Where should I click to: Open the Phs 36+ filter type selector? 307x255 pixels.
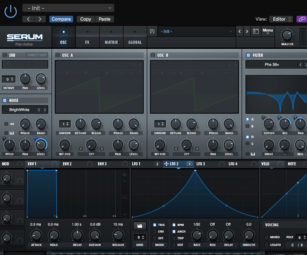[x=271, y=64]
